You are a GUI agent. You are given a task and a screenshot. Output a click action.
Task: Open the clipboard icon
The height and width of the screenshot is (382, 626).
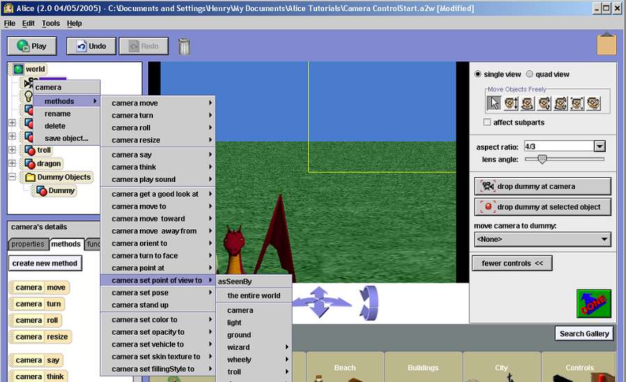(607, 44)
